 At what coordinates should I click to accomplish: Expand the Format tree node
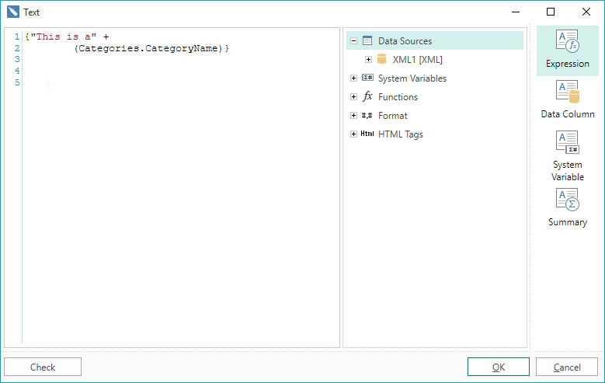pyautogui.click(x=354, y=116)
